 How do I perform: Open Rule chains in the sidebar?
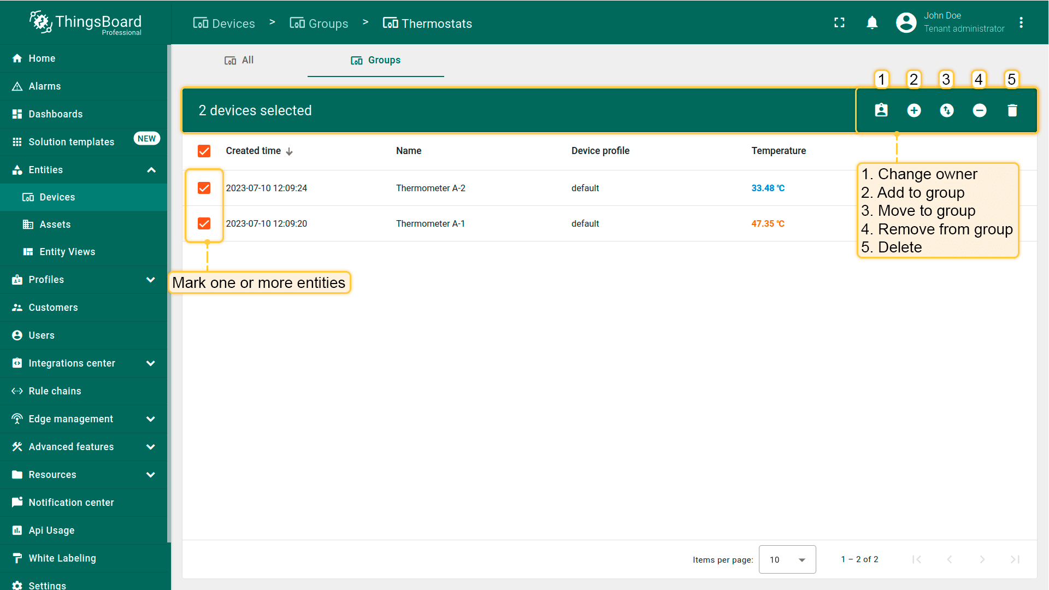[55, 391]
